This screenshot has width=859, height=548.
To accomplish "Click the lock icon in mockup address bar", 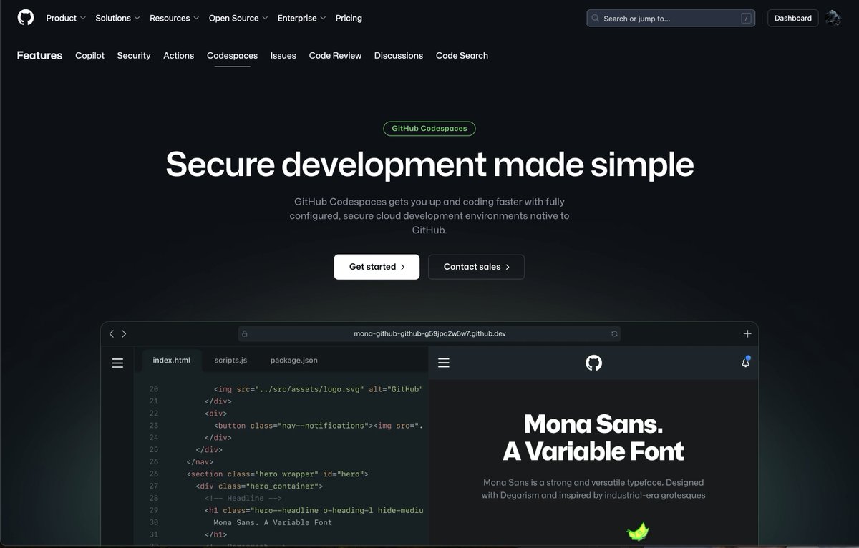I will coord(245,333).
